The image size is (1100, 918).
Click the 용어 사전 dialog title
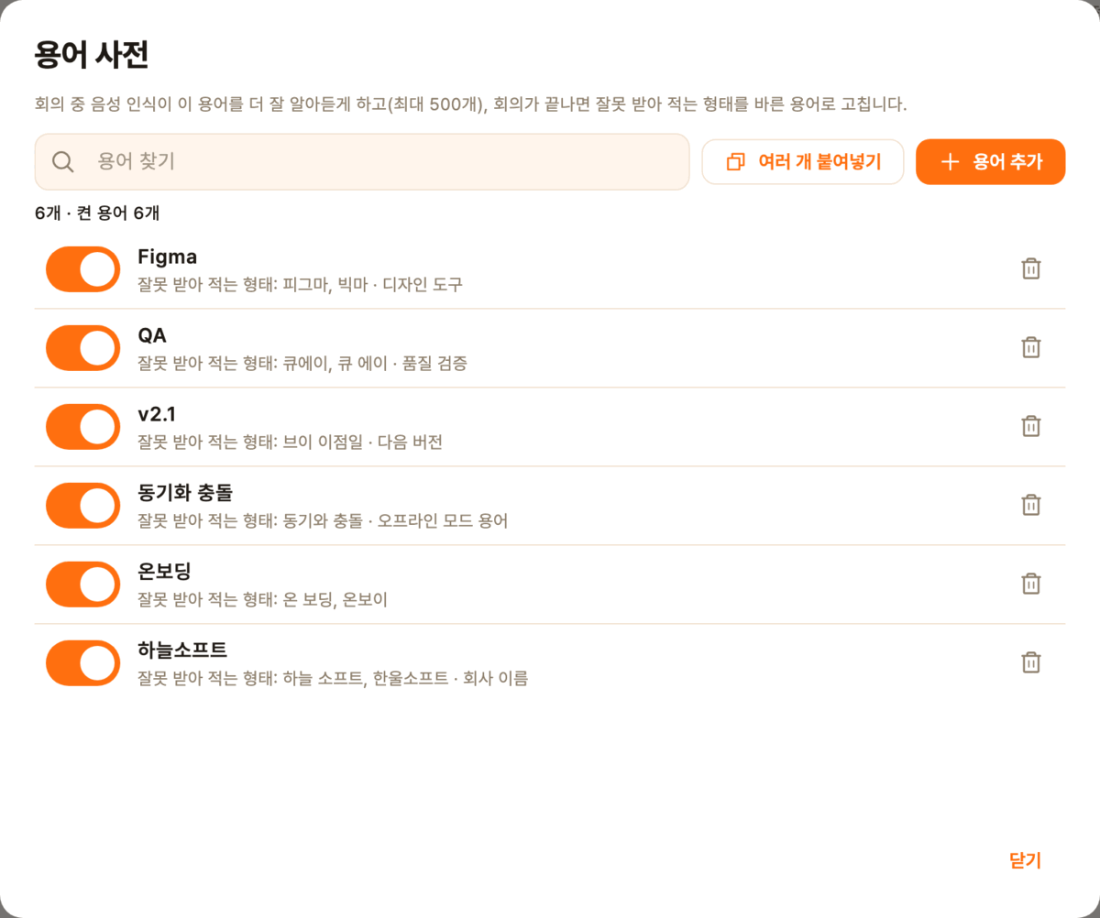click(x=92, y=56)
